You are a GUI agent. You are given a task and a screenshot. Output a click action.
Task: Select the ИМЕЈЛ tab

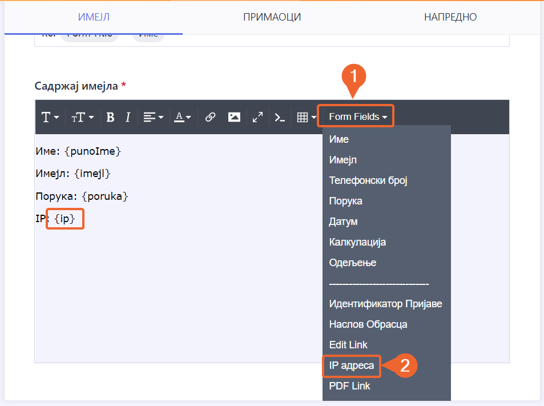pyautogui.click(x=94, y=17)
